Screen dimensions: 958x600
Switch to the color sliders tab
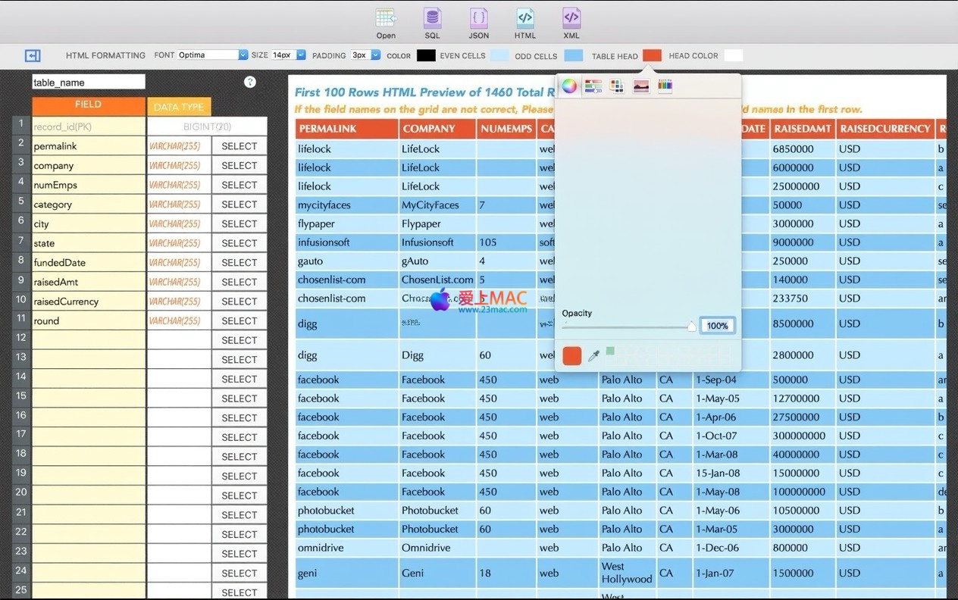[593, 86]
